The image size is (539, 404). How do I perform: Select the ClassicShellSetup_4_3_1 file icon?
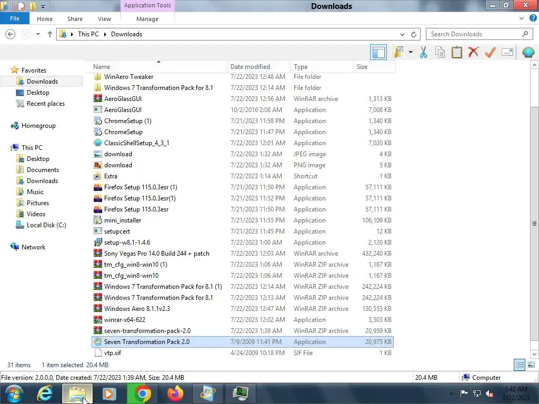pos(98,143)
